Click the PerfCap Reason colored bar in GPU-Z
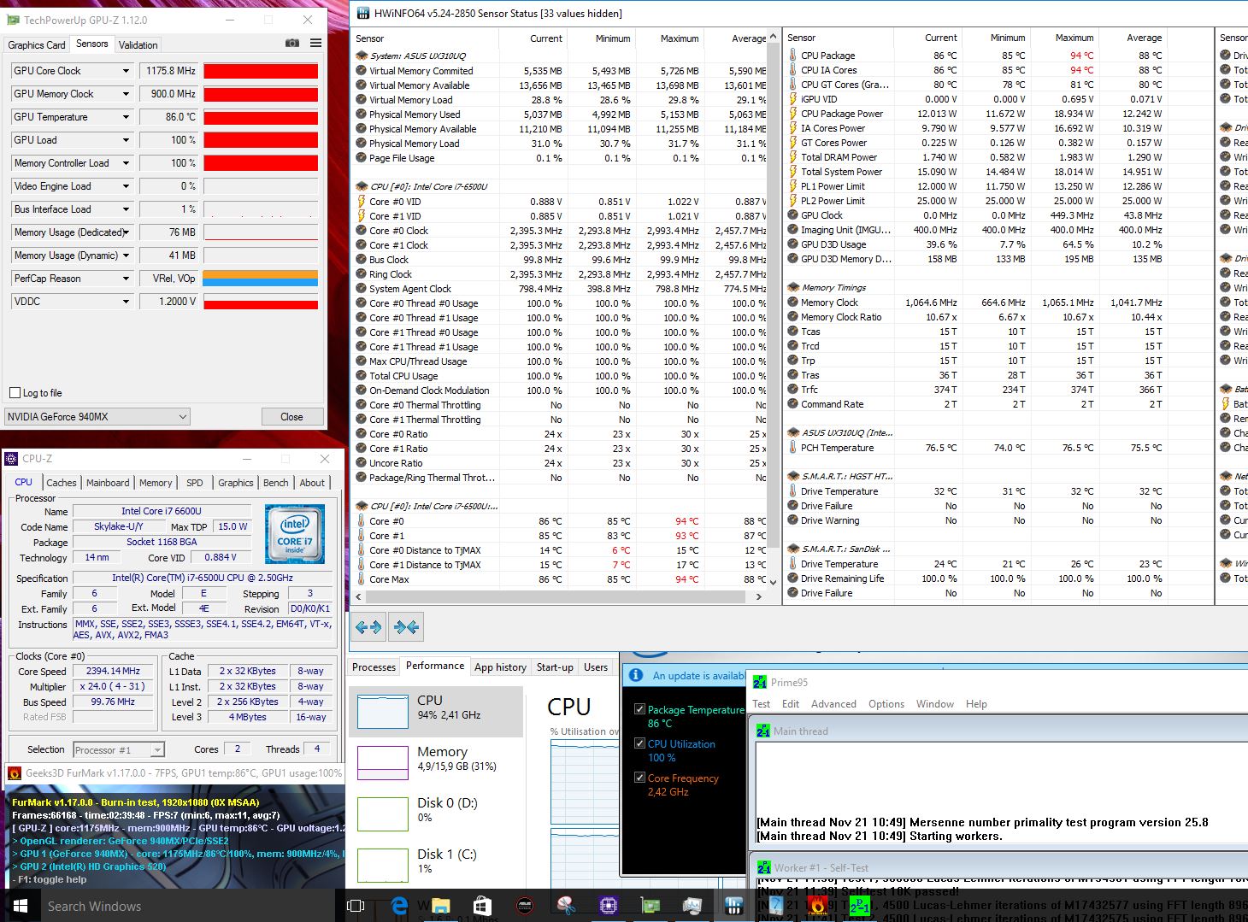Screen dimensions: 1248x922 coord(261,279)
